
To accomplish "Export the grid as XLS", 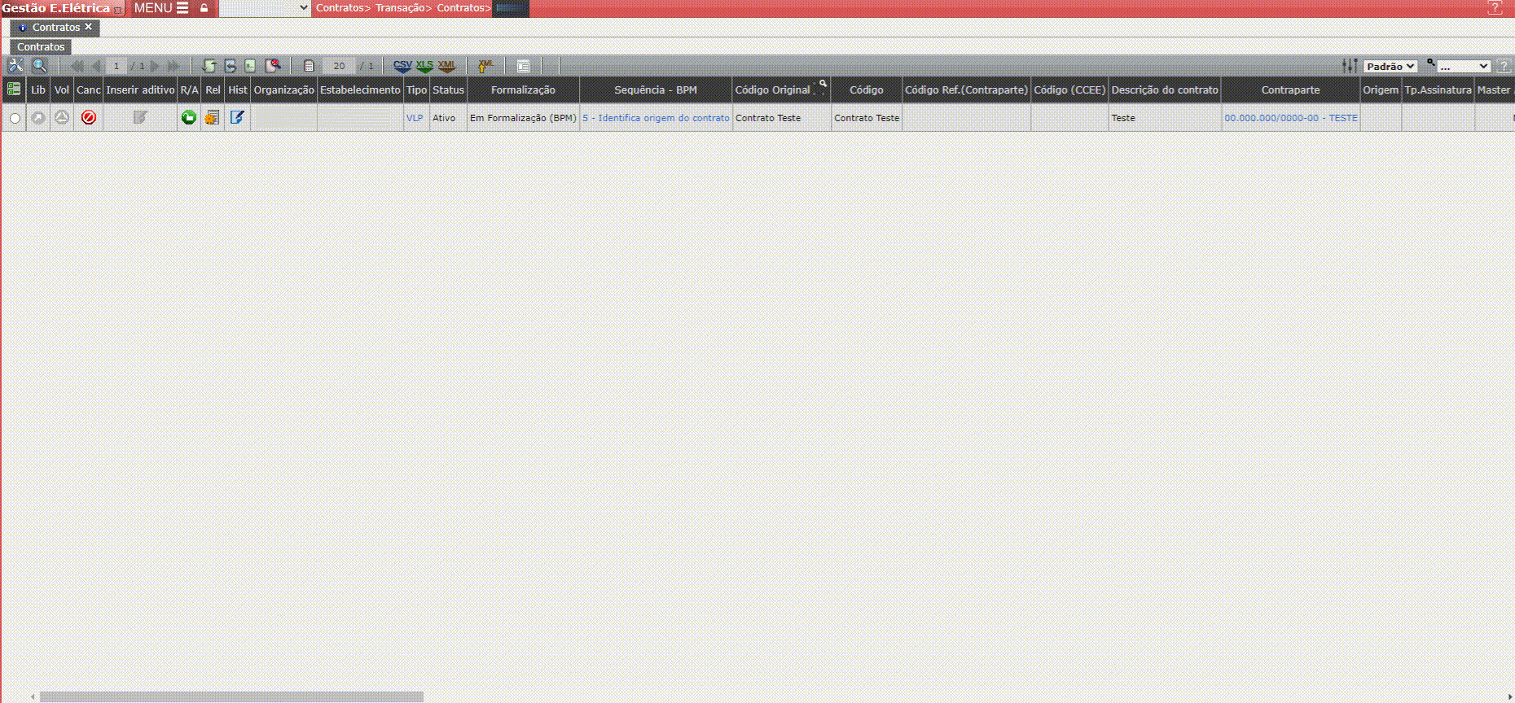I will pos(424,66).
